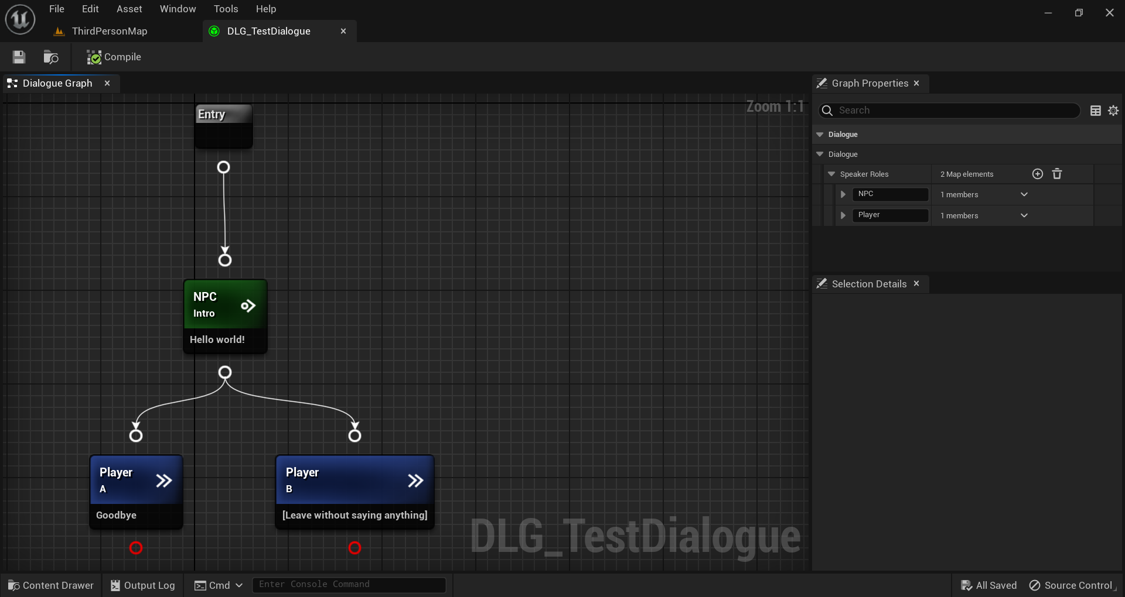The image size is (1125, 597).
Task: Open the Player row members dropdown
Action: click(x=1024, y=215)
